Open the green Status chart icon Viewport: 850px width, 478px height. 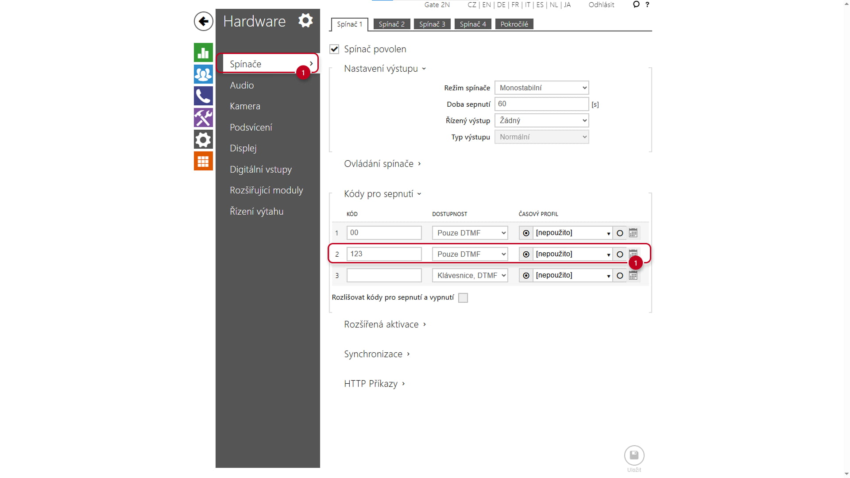(203, 53)
